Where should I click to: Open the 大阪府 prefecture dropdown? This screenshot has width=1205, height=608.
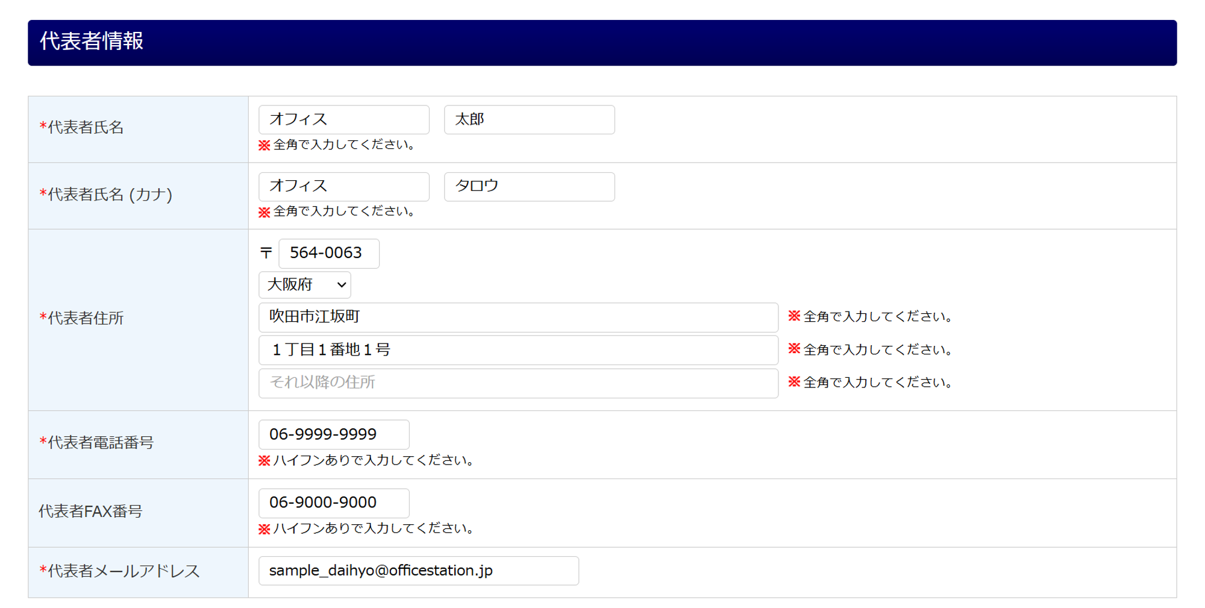(x=304, y=284)
